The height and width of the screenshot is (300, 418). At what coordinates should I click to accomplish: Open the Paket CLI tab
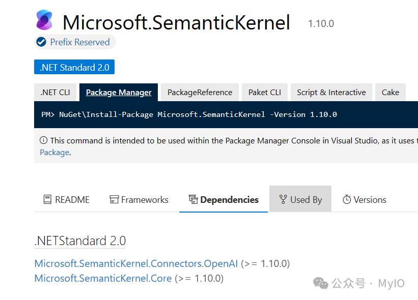[x=264, y=92]
